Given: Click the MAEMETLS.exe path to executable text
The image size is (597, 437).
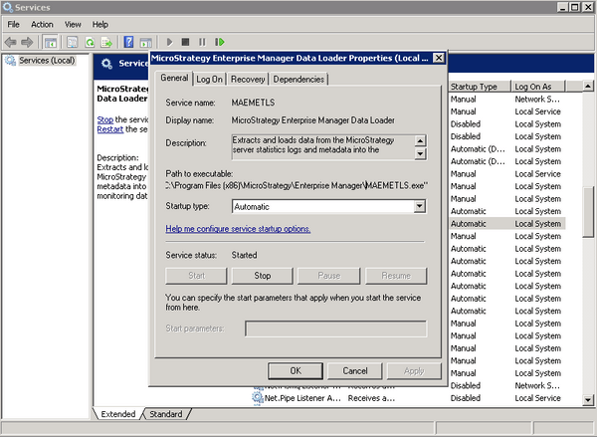Looking at the screenshot, I should point(297,185).
